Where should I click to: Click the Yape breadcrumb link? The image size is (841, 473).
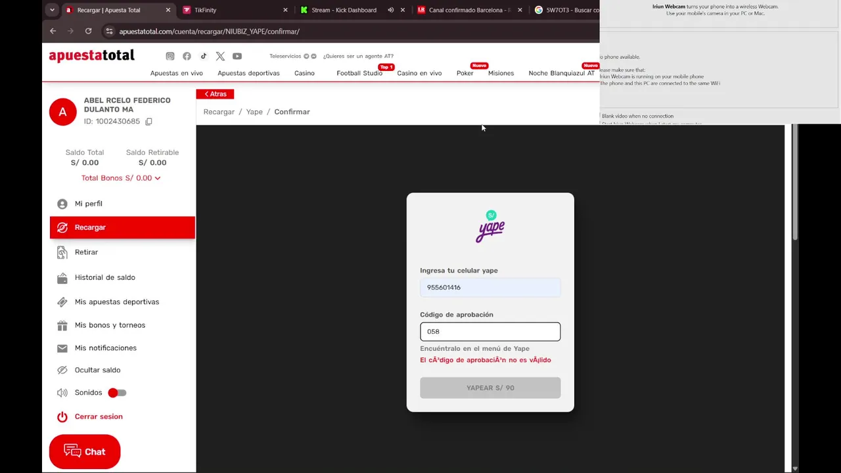pyautogui.click(x=254, y=112)
